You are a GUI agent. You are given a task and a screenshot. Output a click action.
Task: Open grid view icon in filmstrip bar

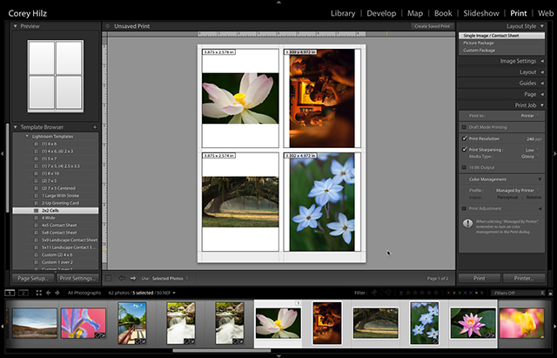coord(38,293)
